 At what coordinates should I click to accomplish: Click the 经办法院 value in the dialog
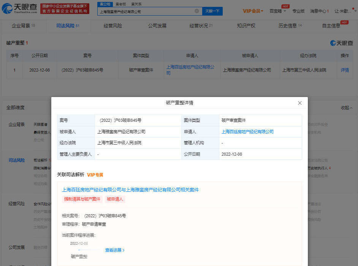(x=119, y=143)
